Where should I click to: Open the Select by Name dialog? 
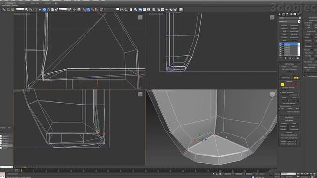pyautogui.click(x=31, y=10)
